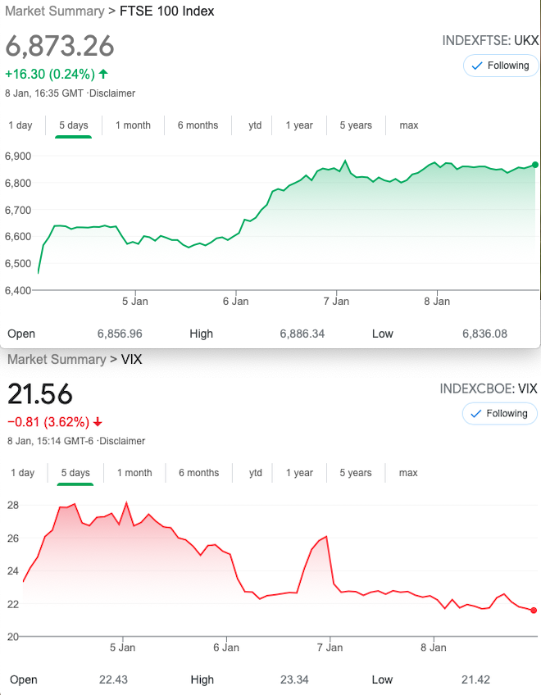Image resolution: width=541 pixels, height=695 pixels.
Task: Click the checkmark icon in VIX Following button
Action: click(x=475, y=414)
